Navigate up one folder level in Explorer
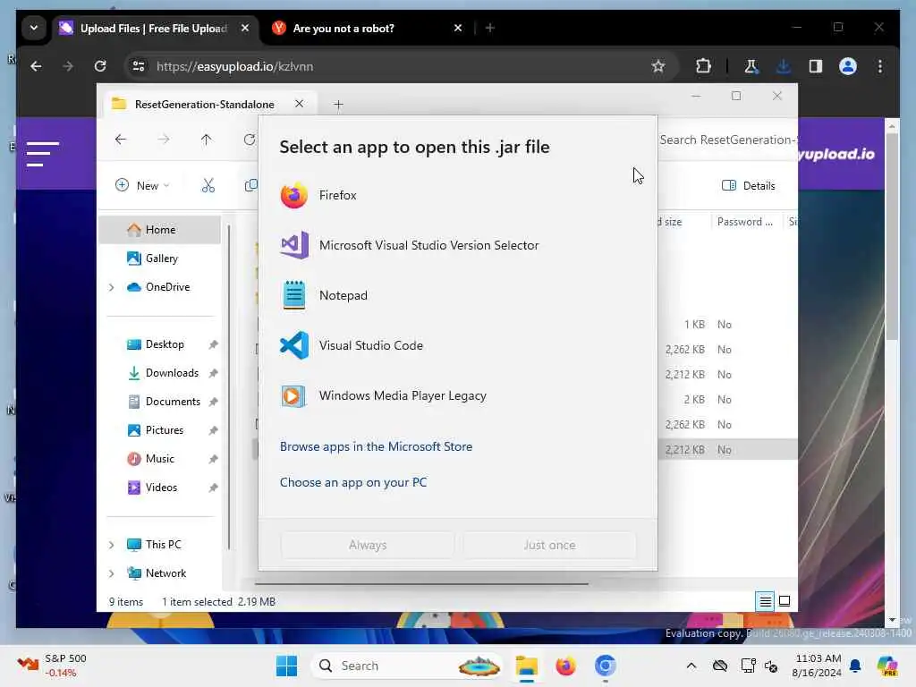The width and height of the screenshot is (916, 687). click(207, 140)
